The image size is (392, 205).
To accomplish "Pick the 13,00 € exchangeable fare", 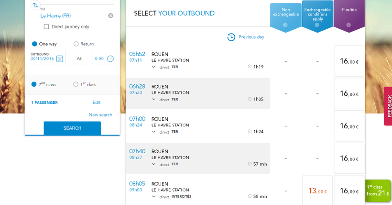I will point(317,191).
